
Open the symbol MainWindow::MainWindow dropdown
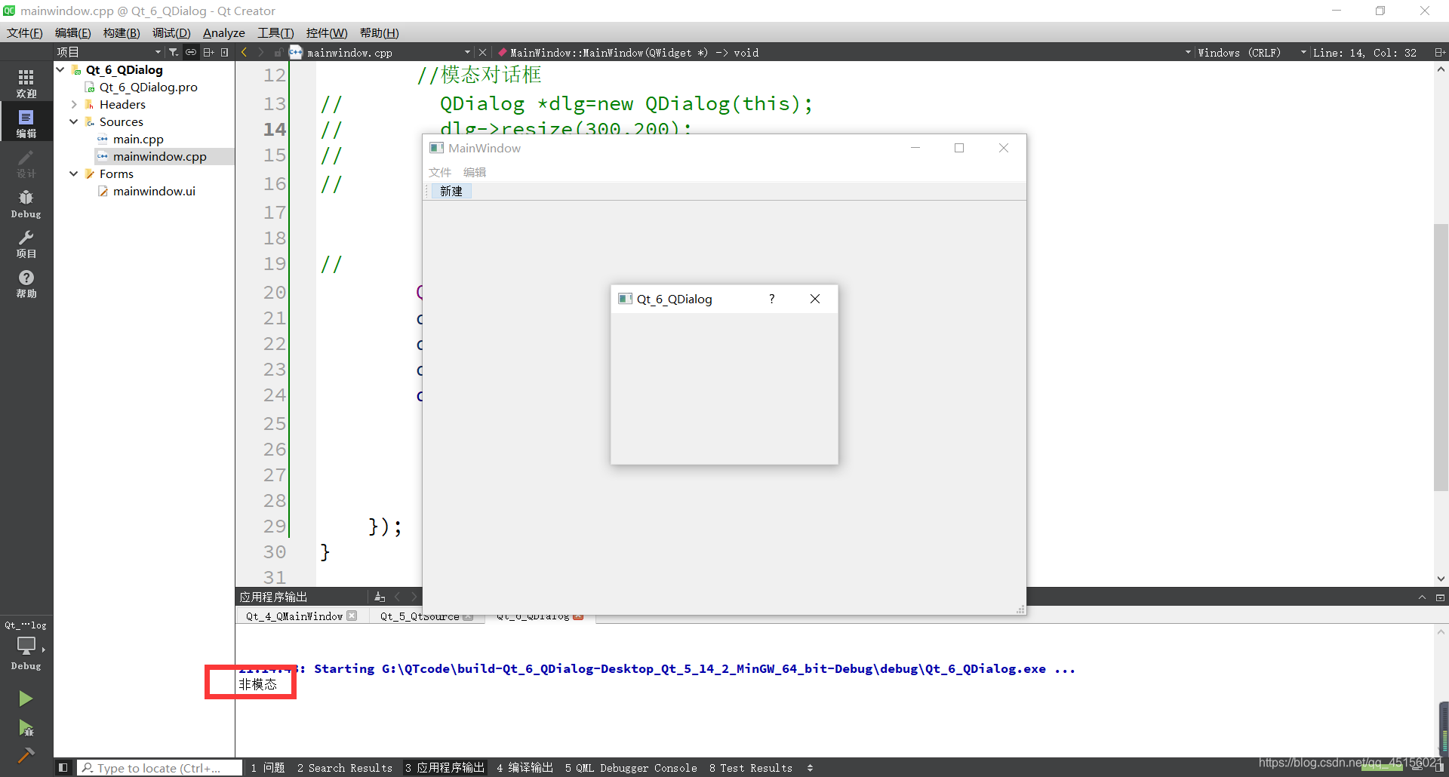click(844, 52)
